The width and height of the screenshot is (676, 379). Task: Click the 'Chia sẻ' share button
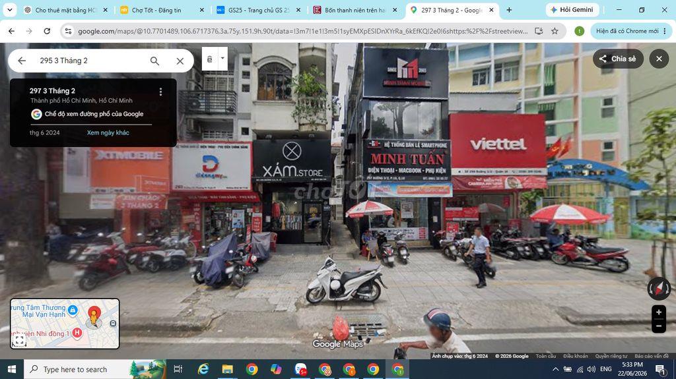click(618, 59)
